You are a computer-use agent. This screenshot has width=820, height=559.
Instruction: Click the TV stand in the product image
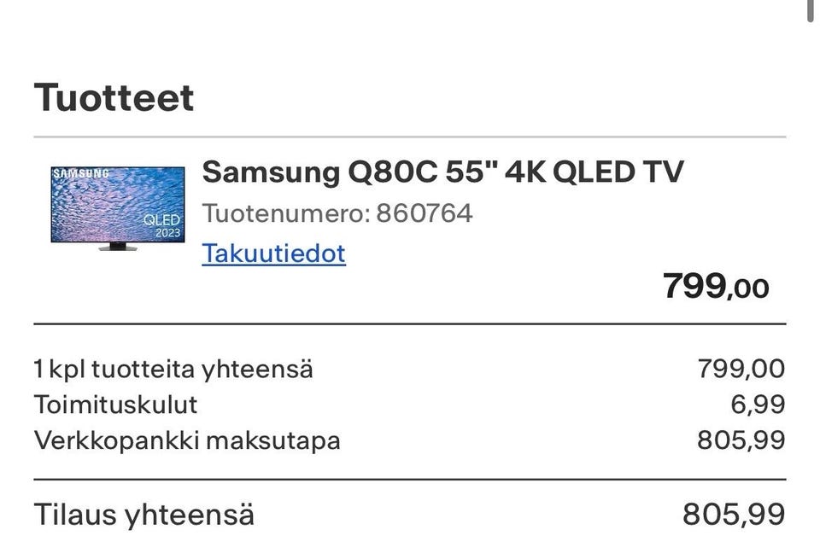pyautogui.click(x=118, y=247)
